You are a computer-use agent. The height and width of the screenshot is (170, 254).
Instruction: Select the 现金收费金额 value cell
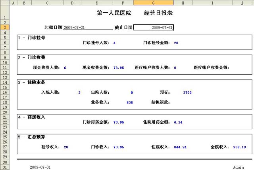click(119, 68)
